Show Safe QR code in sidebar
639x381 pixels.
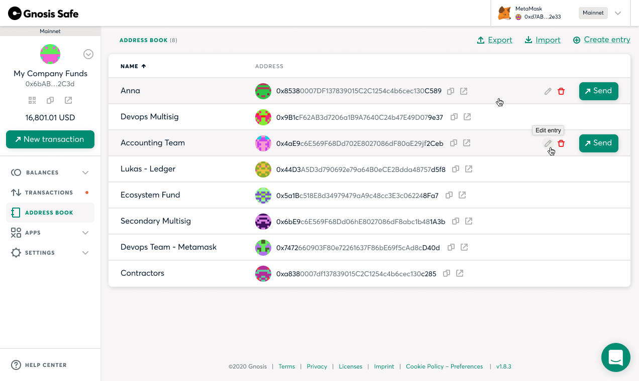pyautogui.click(x=32, y=100)
